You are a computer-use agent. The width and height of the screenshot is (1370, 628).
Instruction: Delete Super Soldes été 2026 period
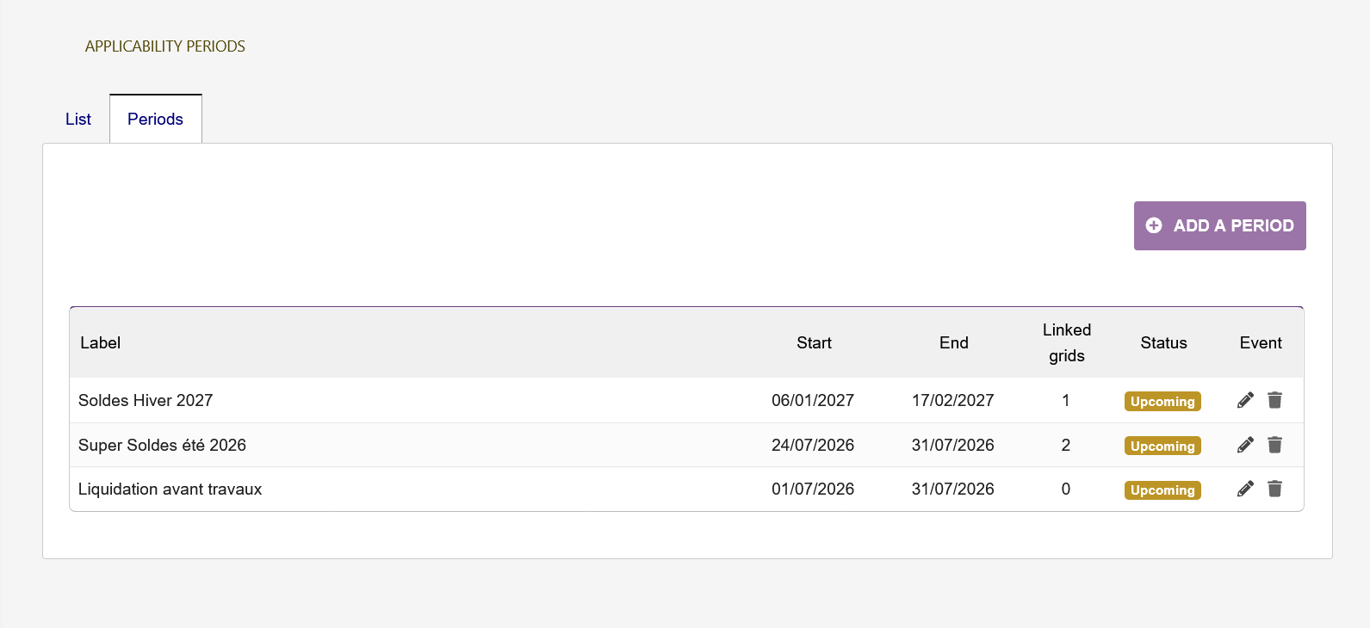click(1275, 445)
